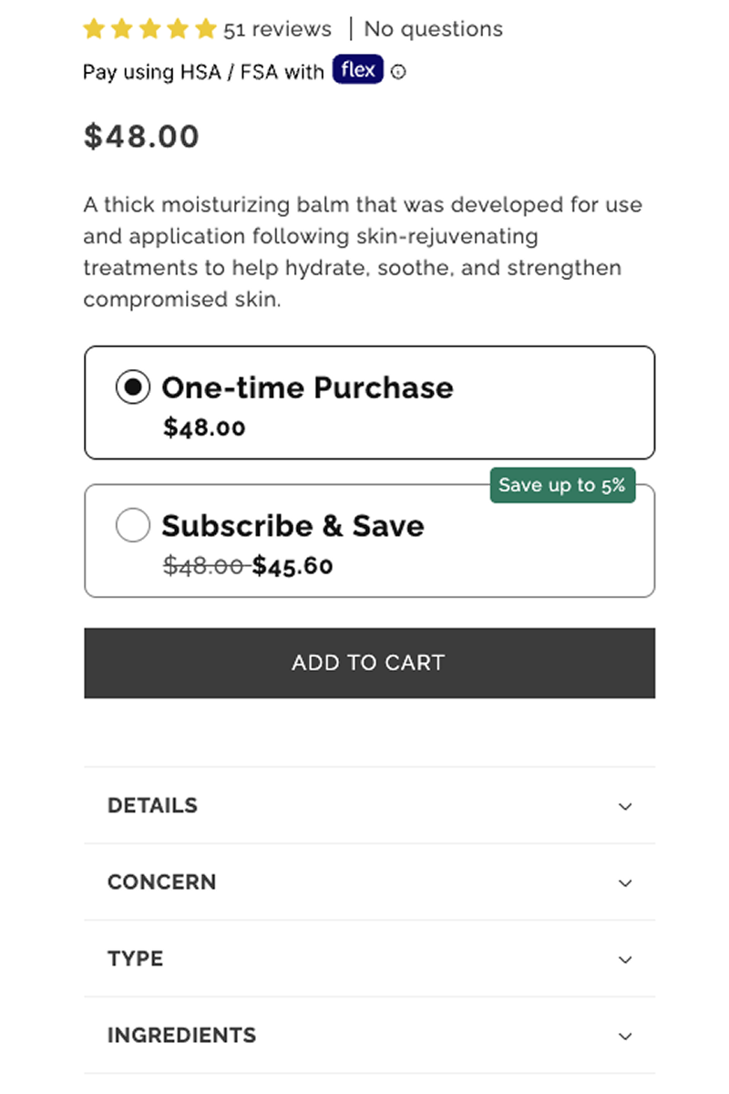729x1094 pixels.
Task: Open the TYPE accordion section label
Action: click(136, 959)
